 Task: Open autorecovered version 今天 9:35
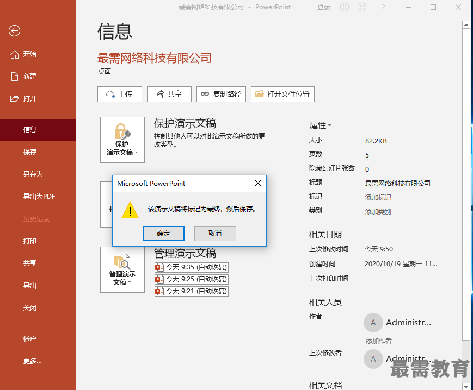click(191, 267)
